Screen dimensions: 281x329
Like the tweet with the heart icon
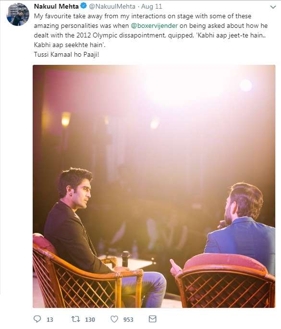(x=114, y=319)
